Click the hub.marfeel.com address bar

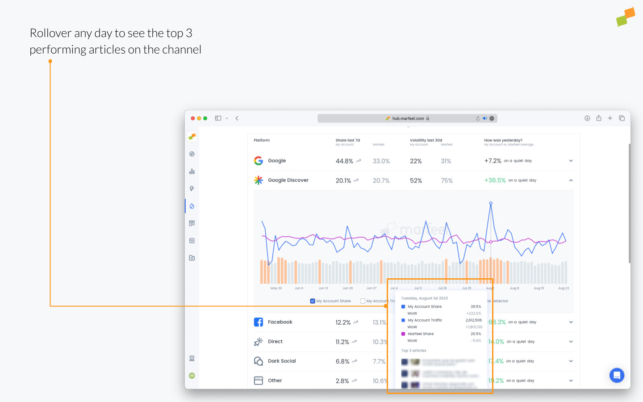pyautogui.click(x=407, y=118)
